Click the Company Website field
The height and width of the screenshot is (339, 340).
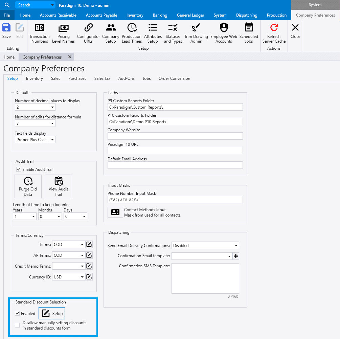(175, 136)
